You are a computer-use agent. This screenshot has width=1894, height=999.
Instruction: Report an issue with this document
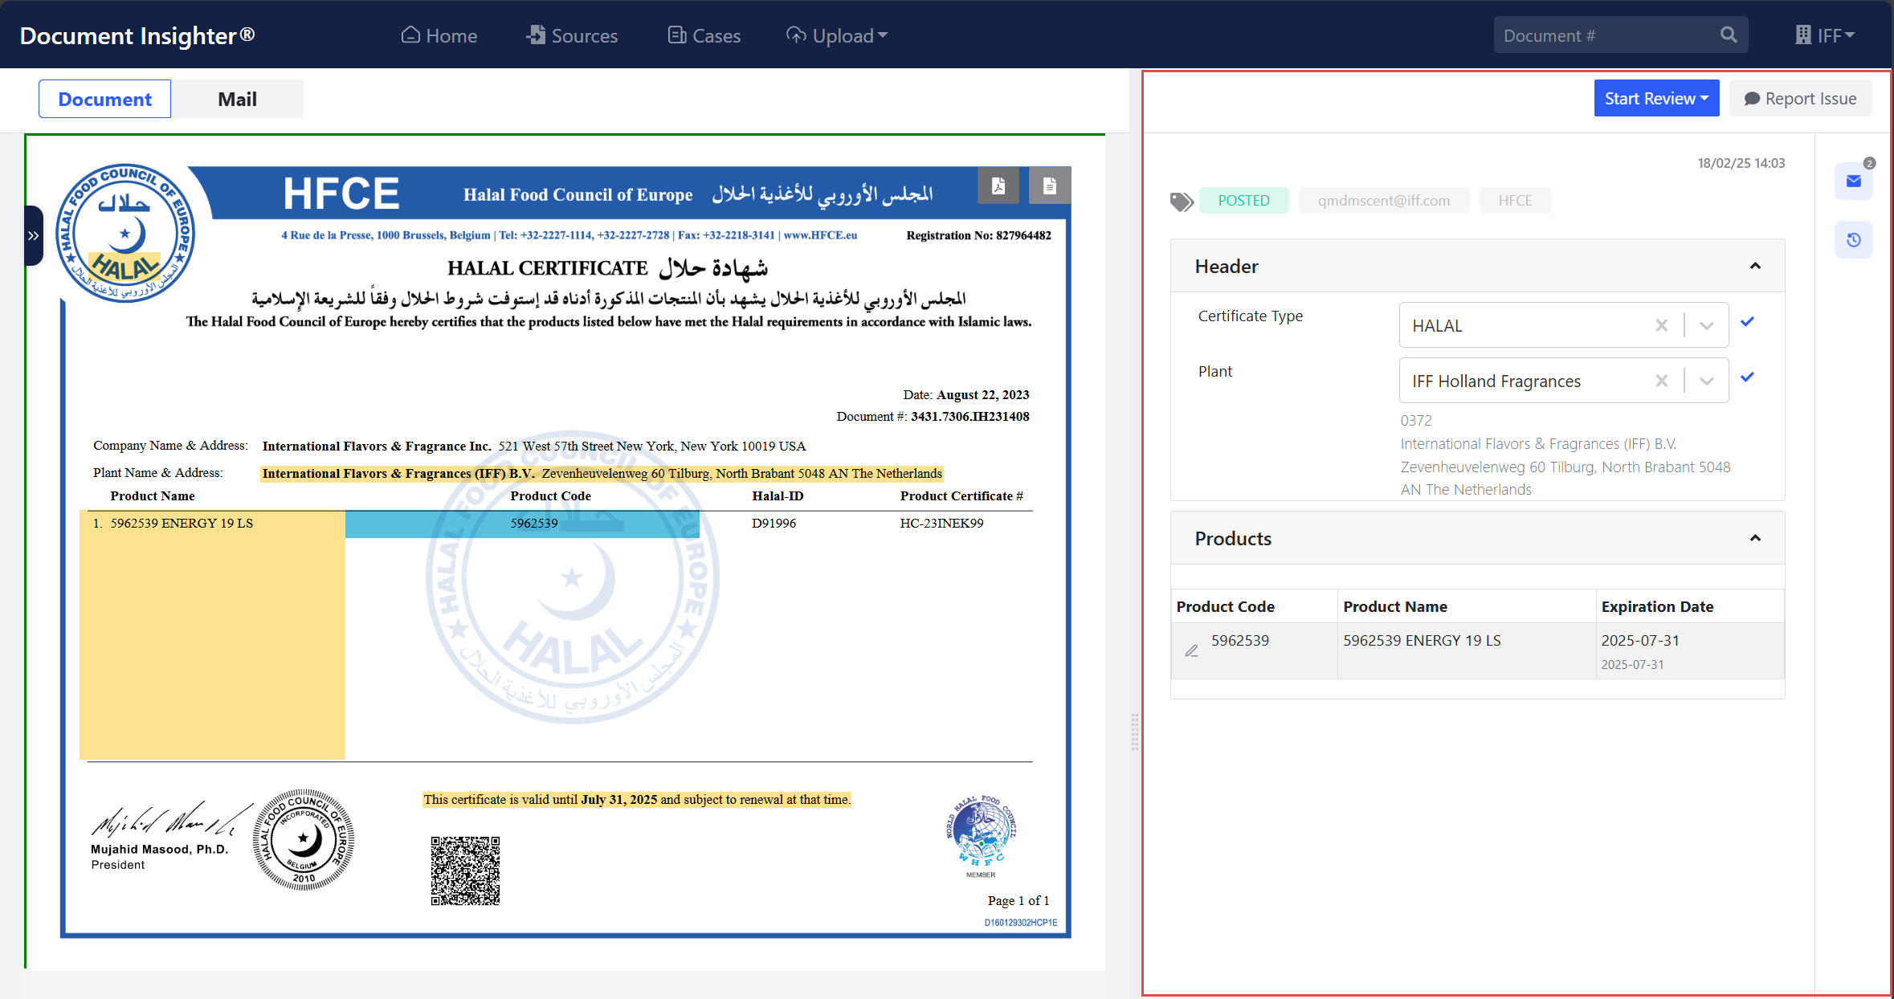pyautogui.click(x=1801, y=97)
